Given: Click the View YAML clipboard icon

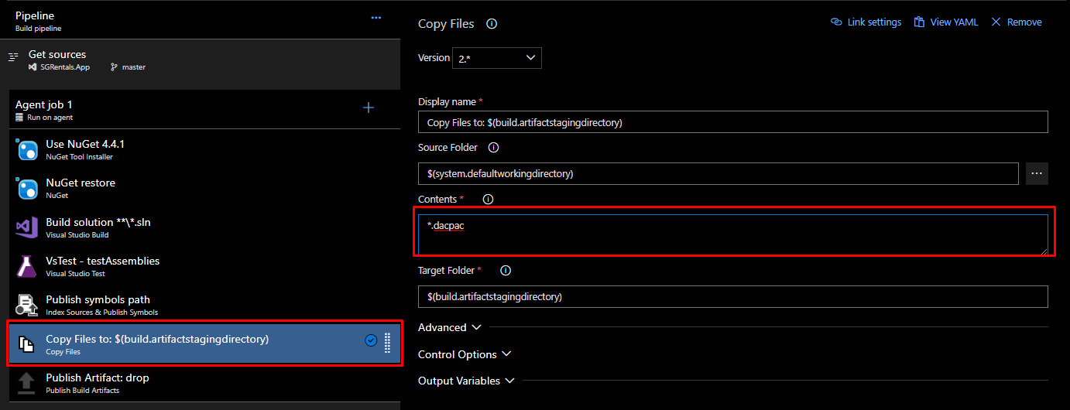Looking at the screenshot, I should [920, 22].
